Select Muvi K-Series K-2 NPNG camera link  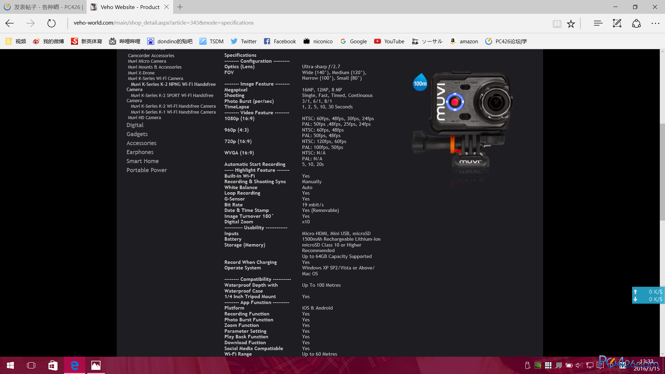click(x=171, y=87)
